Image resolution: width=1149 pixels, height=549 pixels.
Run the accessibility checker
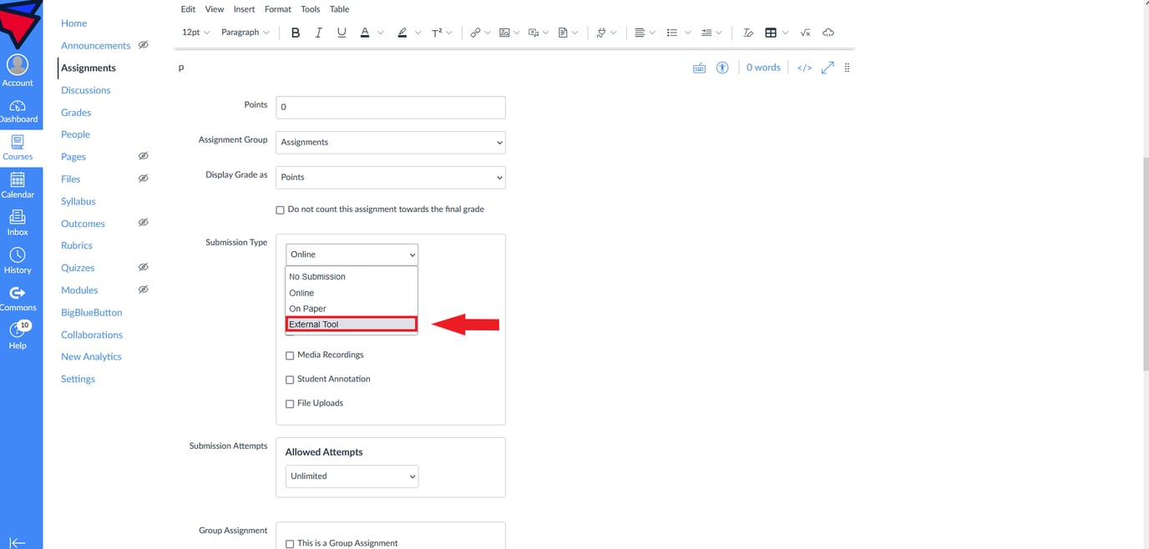(722, 67)
